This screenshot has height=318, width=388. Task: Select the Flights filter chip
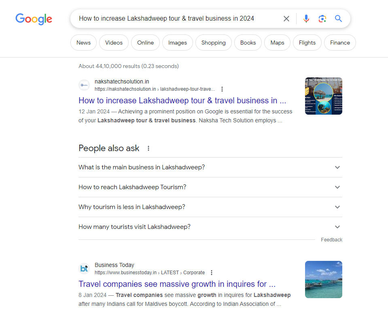coord(307,43)
